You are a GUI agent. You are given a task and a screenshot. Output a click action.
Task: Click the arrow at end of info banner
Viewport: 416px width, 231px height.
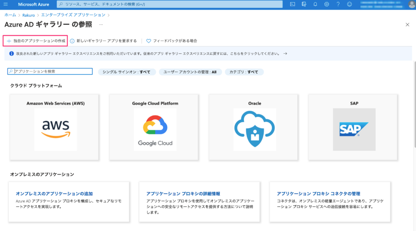(x=285, y=54)
